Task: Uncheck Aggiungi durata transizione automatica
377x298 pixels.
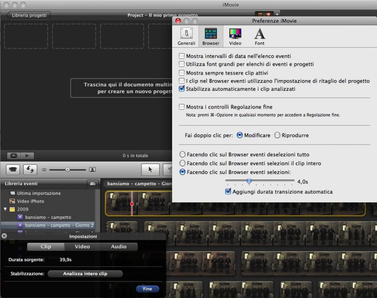Action: tap(228, 191)
